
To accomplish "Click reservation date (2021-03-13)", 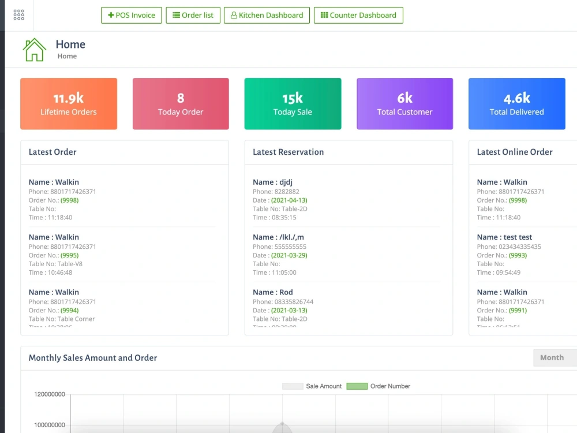I will 289,311.
